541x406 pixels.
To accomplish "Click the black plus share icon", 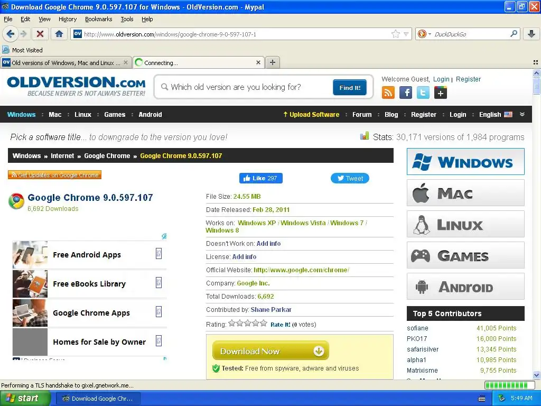I will click(x=441, y=93).
